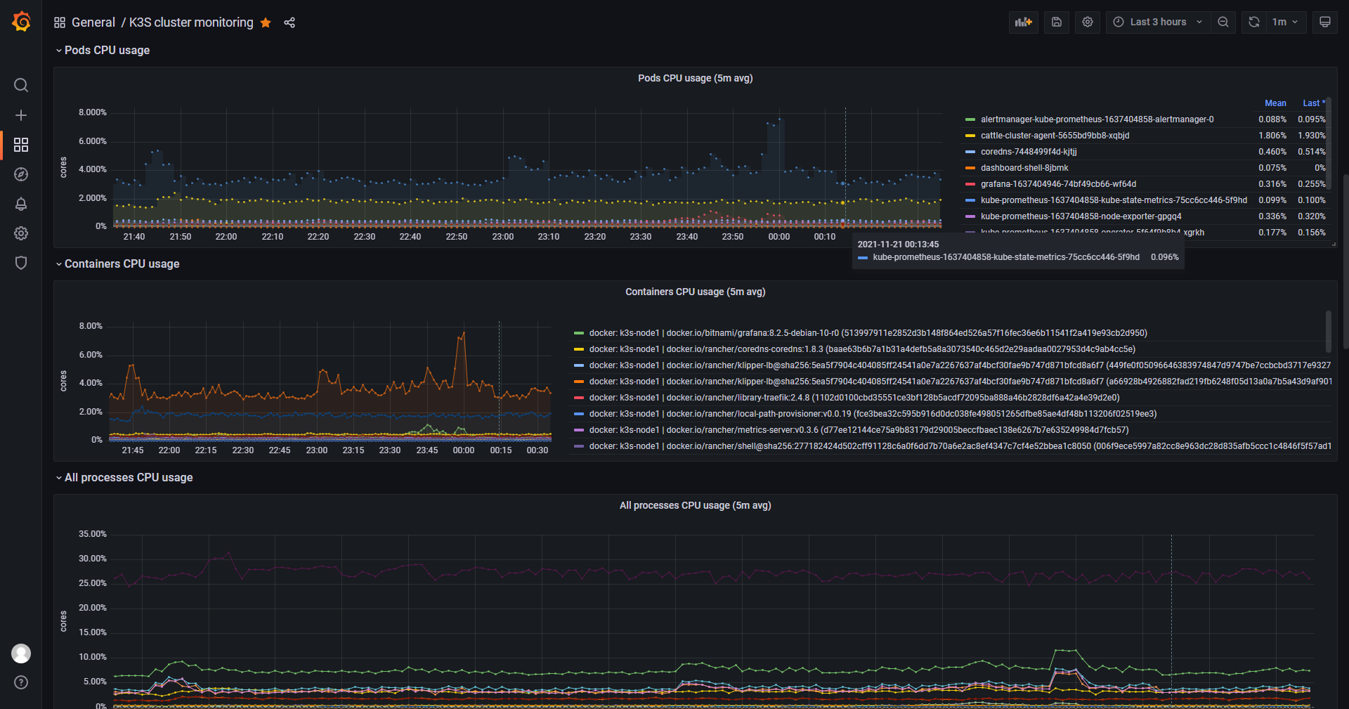Unstar the K3S cluster monitoring dashboard
The width and height of the screenshot is (1349, 709).
pos(266,22)
